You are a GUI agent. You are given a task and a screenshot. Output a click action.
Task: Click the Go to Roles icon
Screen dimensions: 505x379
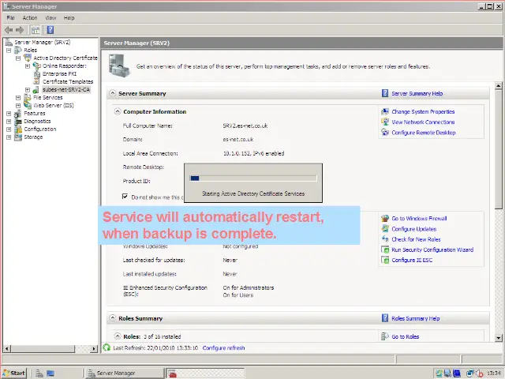(385, 336)
